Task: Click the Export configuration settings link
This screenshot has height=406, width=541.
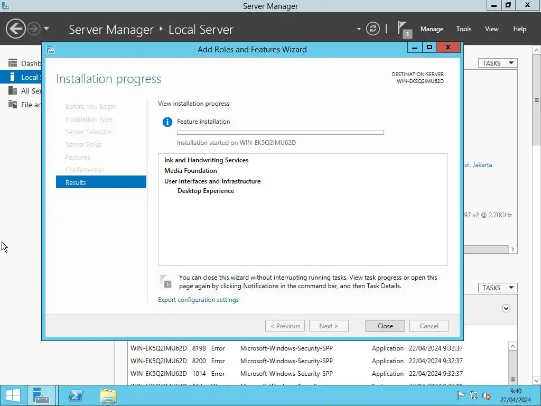Action: 198,300
